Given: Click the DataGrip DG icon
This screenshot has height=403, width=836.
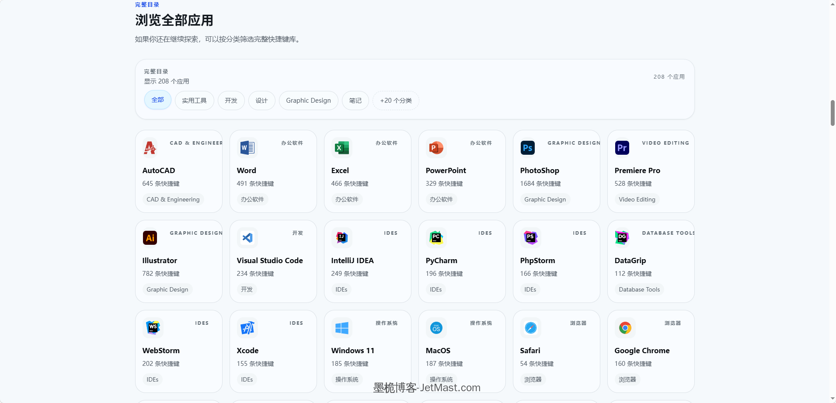Looking at the screenshot, I should click(x=622, y=238).
